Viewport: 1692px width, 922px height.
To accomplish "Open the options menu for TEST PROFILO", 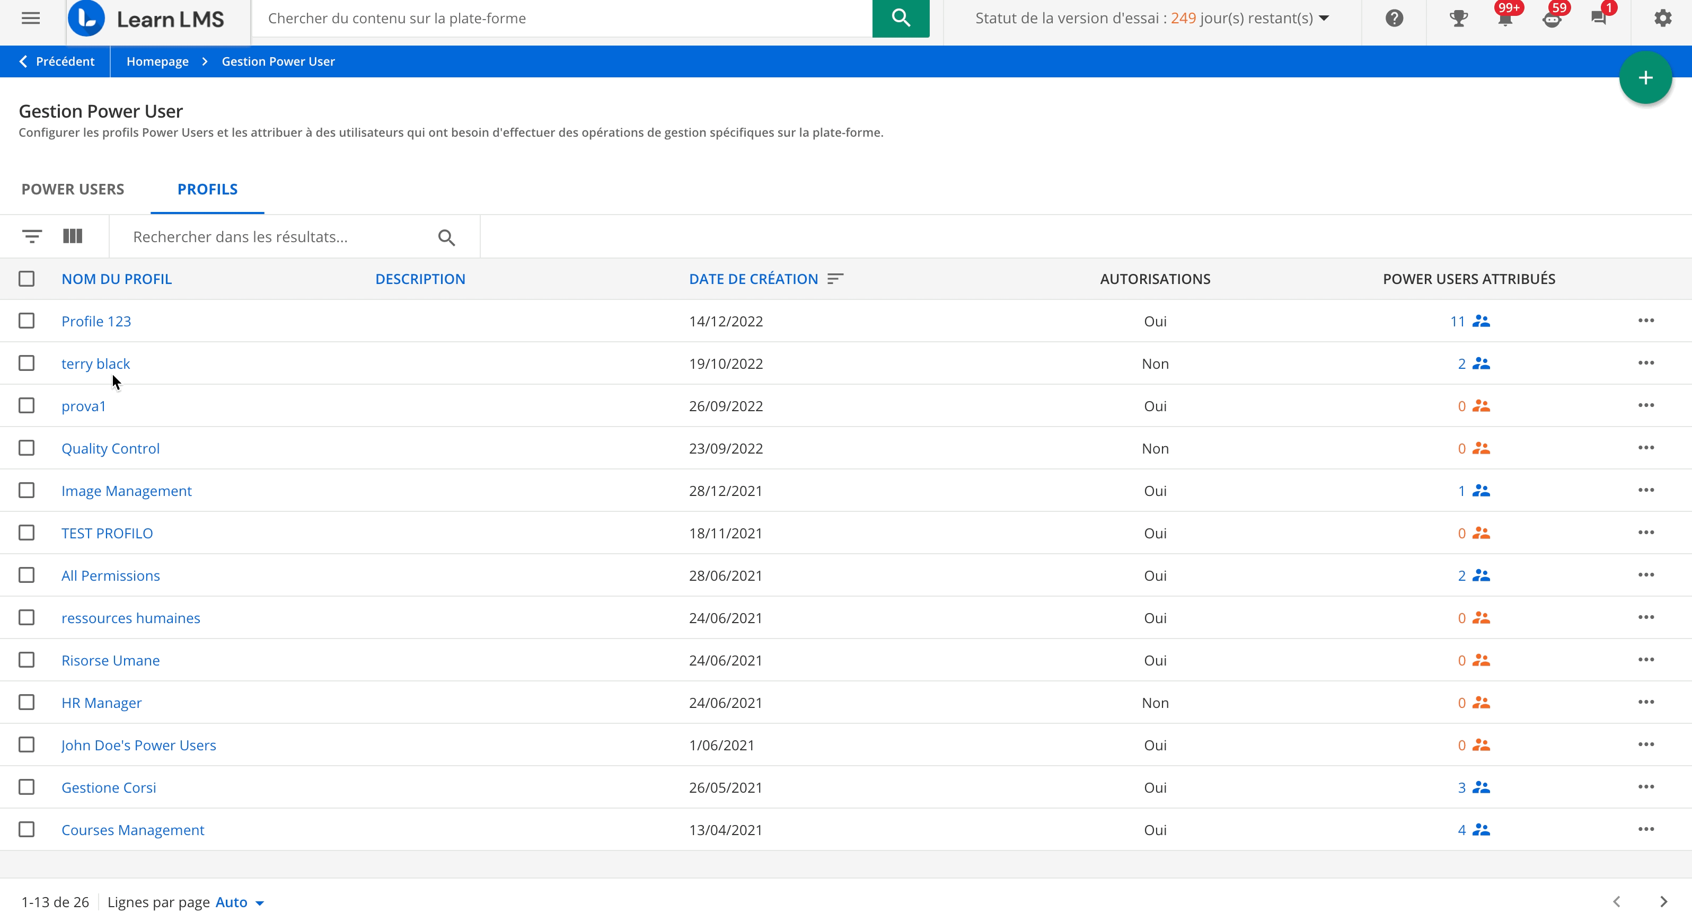I will (x=1645, y=533).
